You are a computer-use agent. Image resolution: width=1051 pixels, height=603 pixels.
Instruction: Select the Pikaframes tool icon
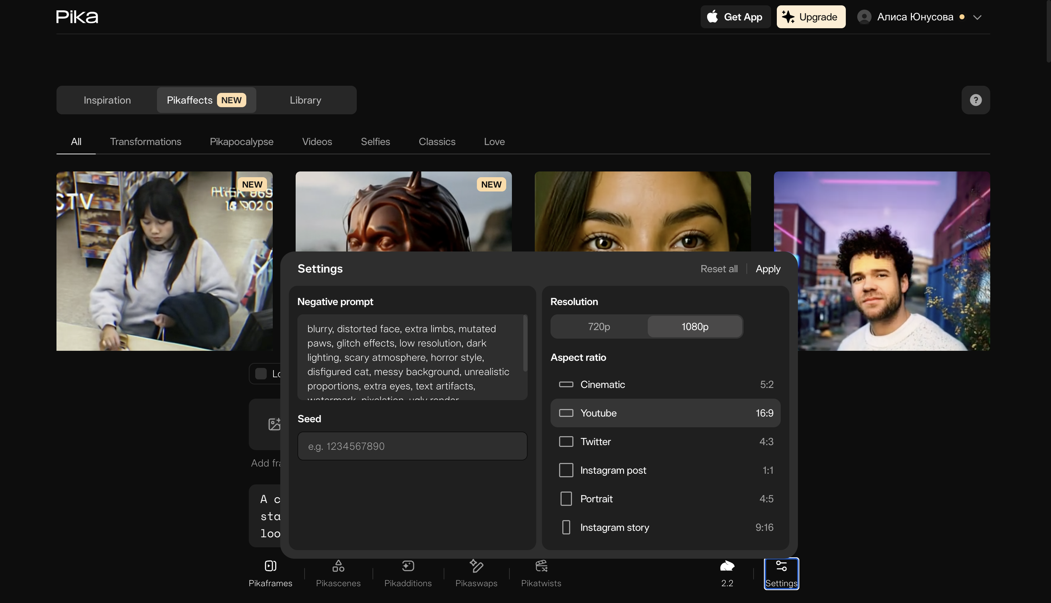click(270, 566)
